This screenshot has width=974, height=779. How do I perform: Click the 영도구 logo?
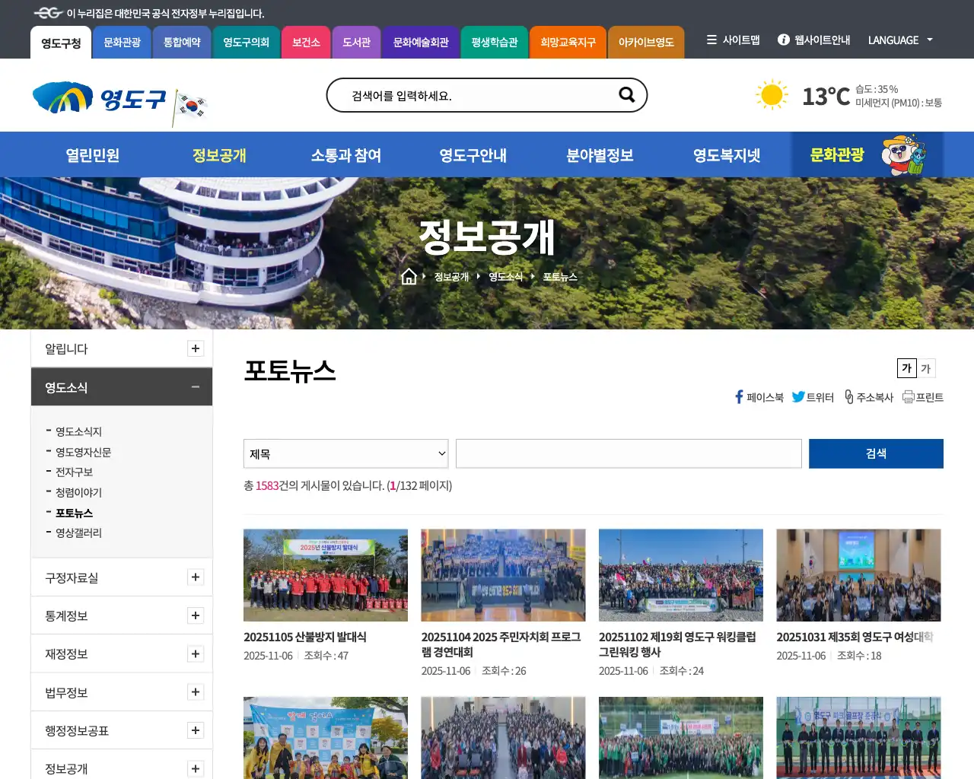[99, 99]
